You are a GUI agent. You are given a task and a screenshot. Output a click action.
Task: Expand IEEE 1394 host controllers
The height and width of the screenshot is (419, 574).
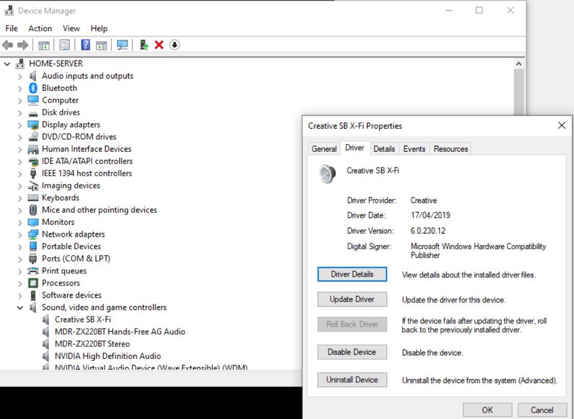[x=20, y=174]
